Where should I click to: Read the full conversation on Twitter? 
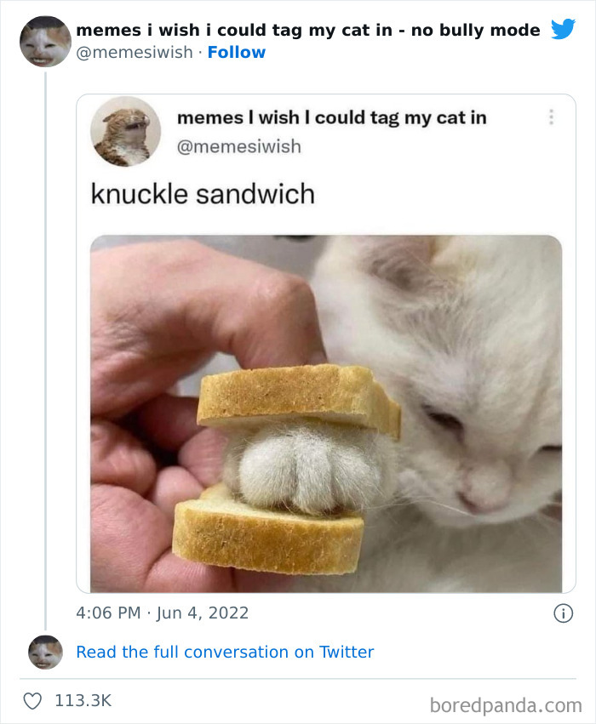[225, 652]
